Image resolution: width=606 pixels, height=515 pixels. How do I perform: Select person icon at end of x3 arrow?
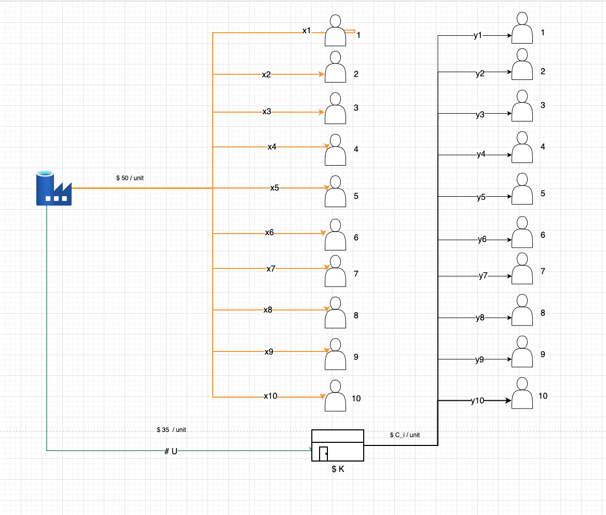[x=336, y=109]
